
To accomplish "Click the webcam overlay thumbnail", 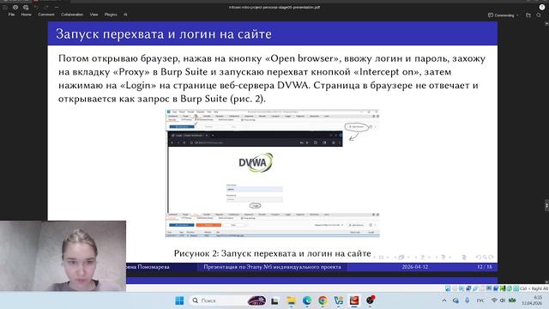I will pyautogui.click(x=63, y=256).
